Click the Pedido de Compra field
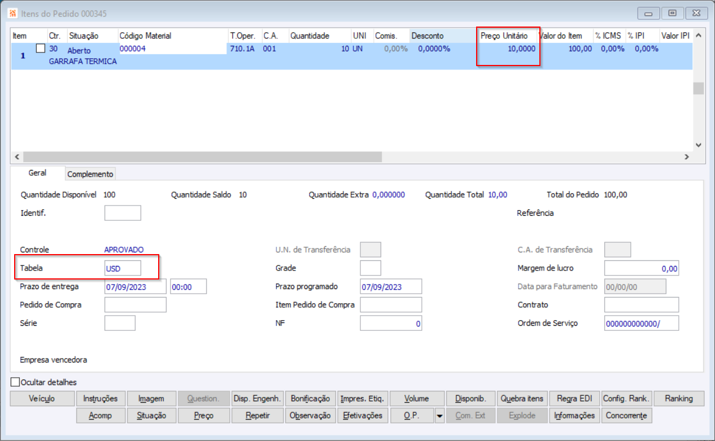 point(136,305)
